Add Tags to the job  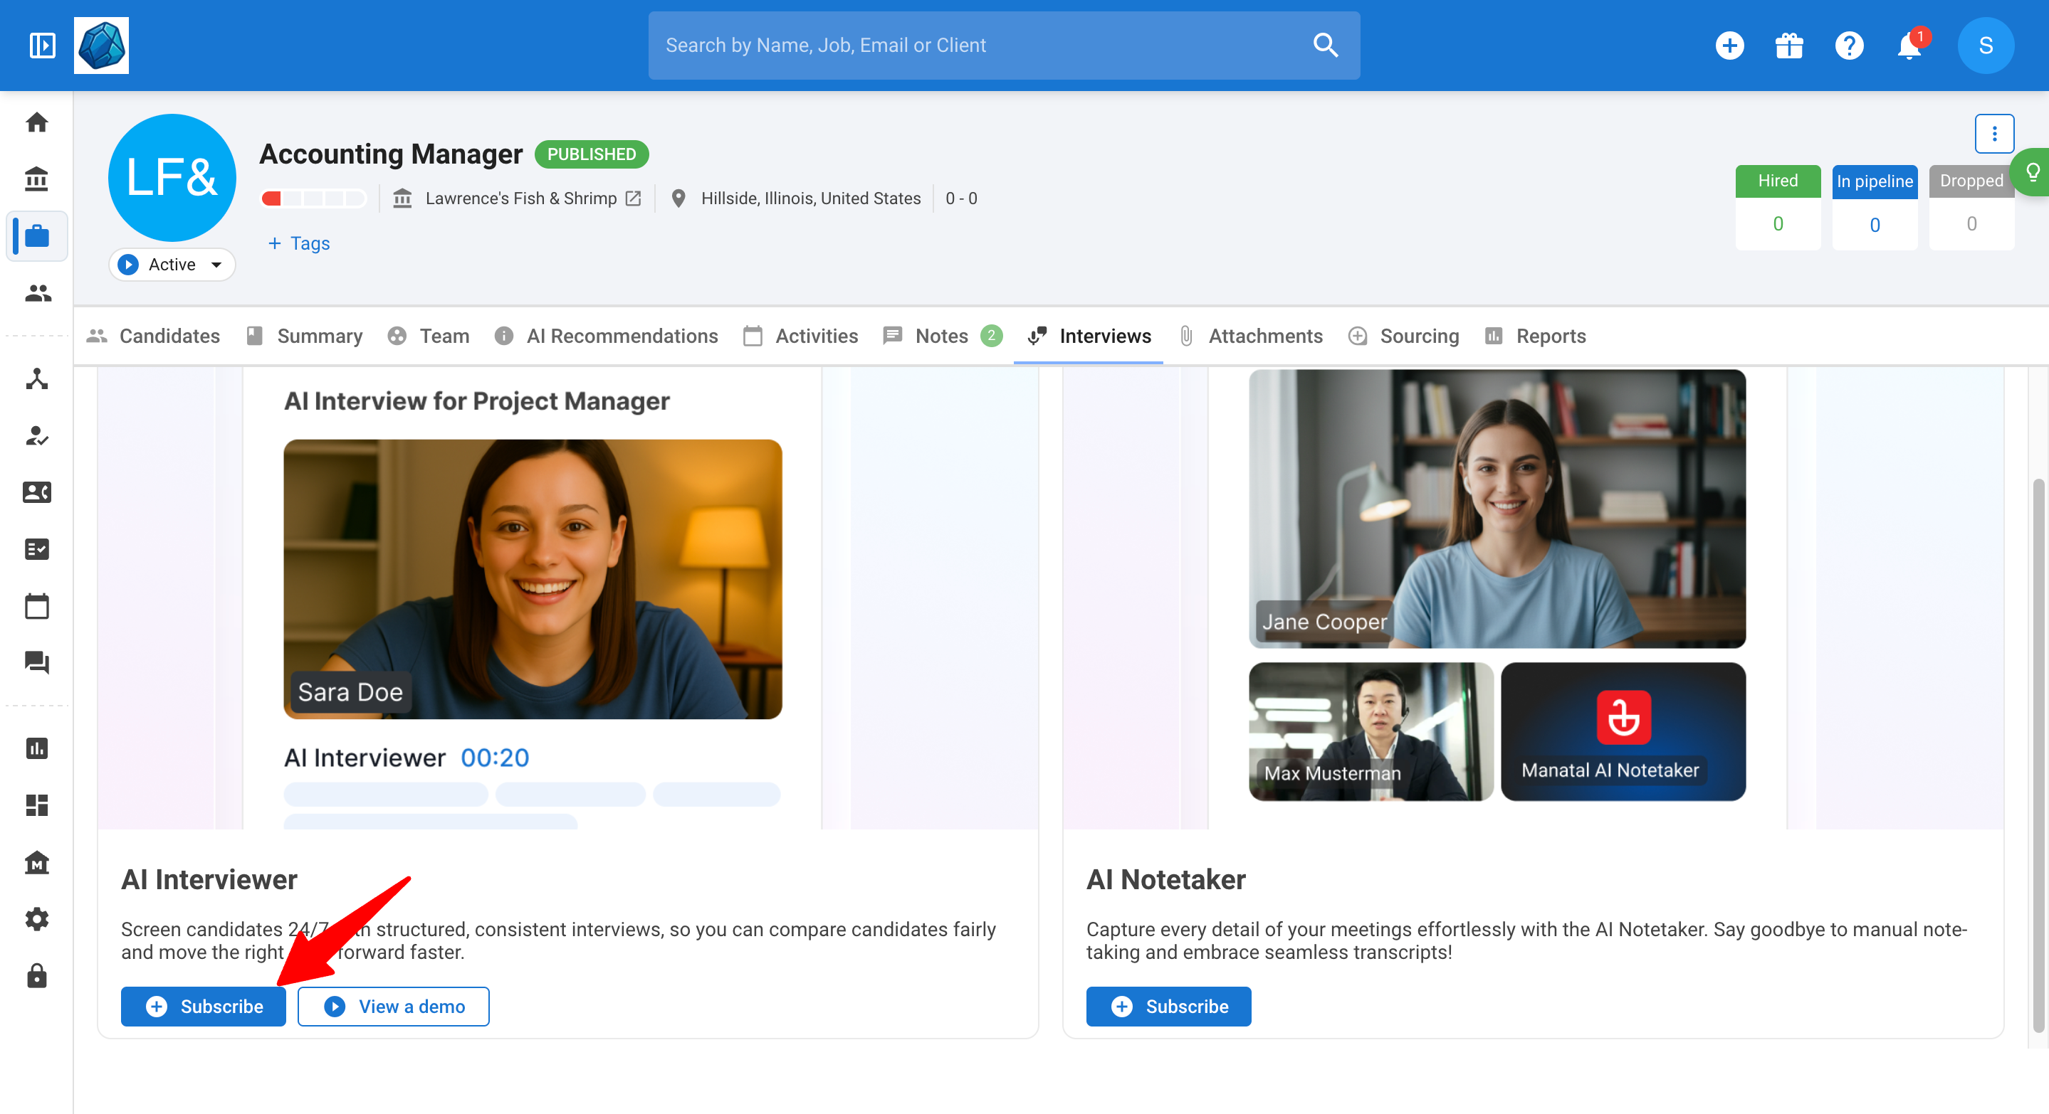pyautogui.click(x=299, y=243)
